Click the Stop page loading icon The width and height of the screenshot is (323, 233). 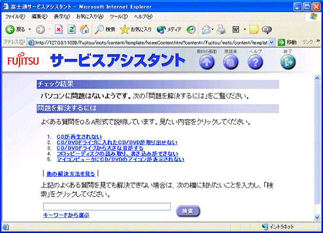59,30
